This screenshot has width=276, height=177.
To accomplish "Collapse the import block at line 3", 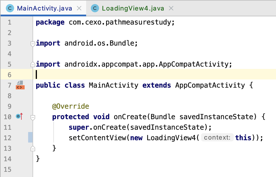I will point(33,44).
